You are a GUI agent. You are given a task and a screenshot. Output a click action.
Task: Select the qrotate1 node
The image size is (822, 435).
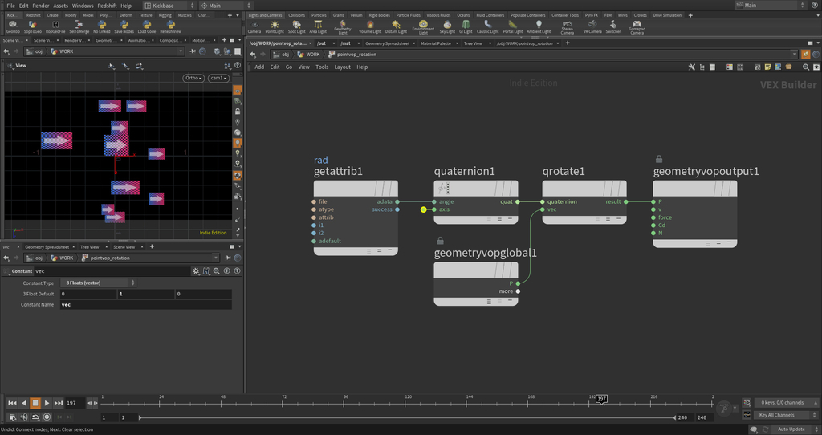[584, 202]
